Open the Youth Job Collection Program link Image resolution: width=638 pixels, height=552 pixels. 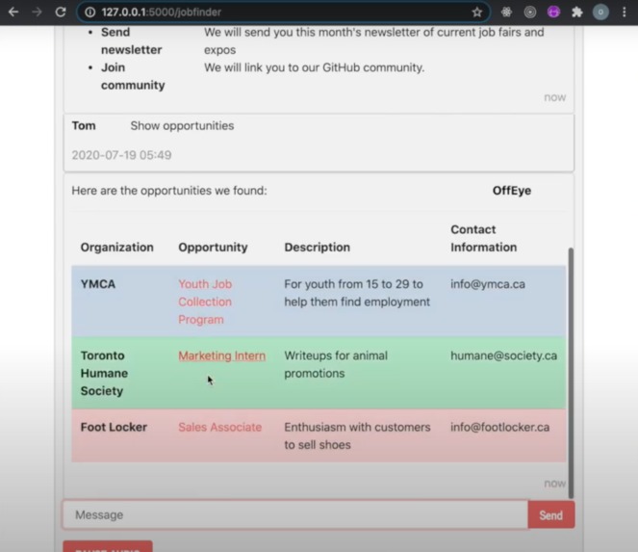coord(205,302)
